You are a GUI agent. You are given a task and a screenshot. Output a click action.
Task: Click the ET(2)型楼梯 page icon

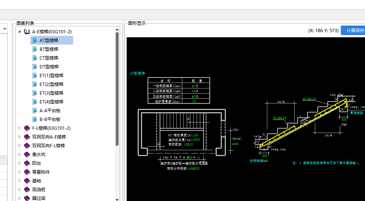click(34, 84)
